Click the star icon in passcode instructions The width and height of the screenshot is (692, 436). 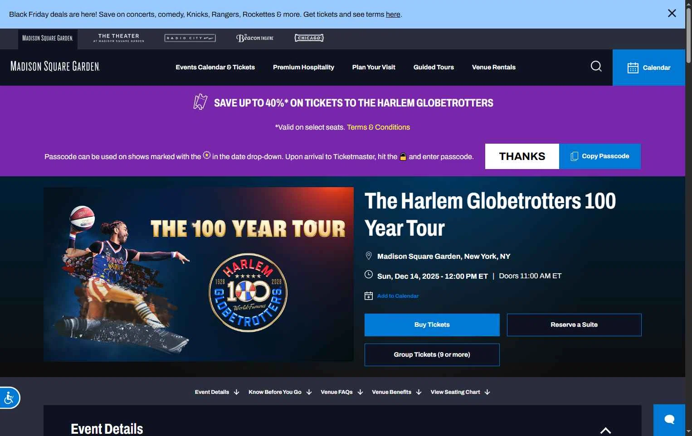(207, 155)
